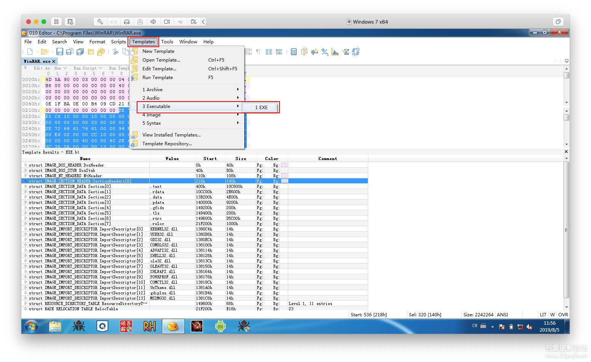
Task: Click the muted volume tray icon
Action: [x=529, y=326]
